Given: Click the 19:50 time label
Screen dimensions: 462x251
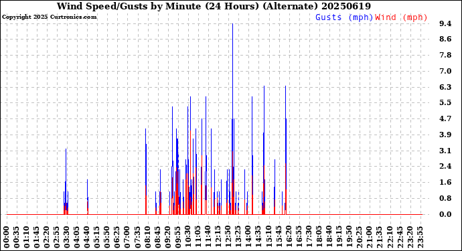Looking at the screenshot, I should [349, 238].
